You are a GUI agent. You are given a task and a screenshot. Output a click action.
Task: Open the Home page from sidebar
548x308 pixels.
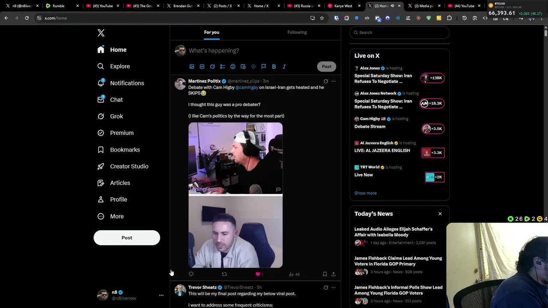click(x=112, y=50)
